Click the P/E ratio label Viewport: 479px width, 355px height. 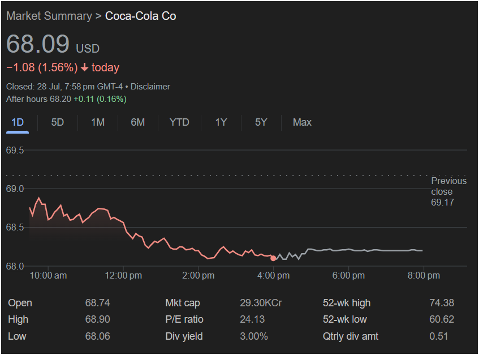[184, 319]
